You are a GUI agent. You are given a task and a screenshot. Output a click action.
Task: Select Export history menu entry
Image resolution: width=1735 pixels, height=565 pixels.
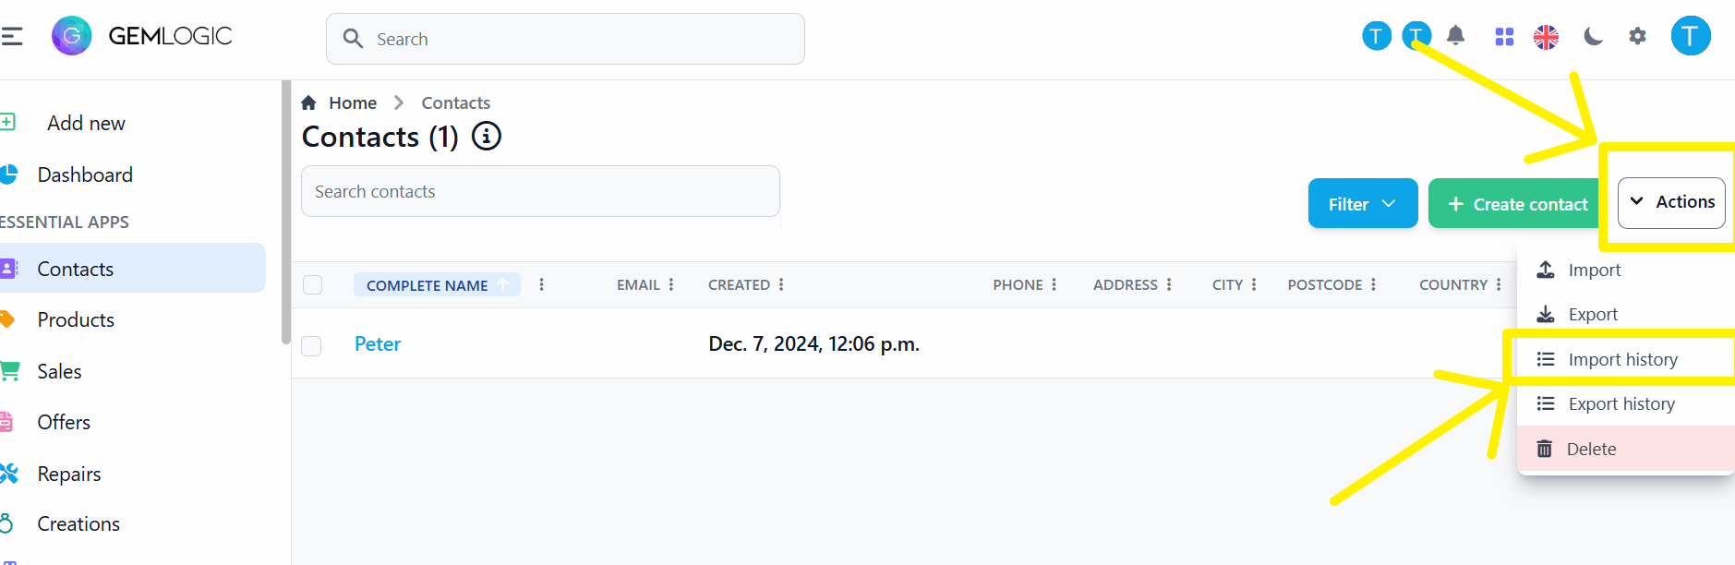click(1621, 403)
